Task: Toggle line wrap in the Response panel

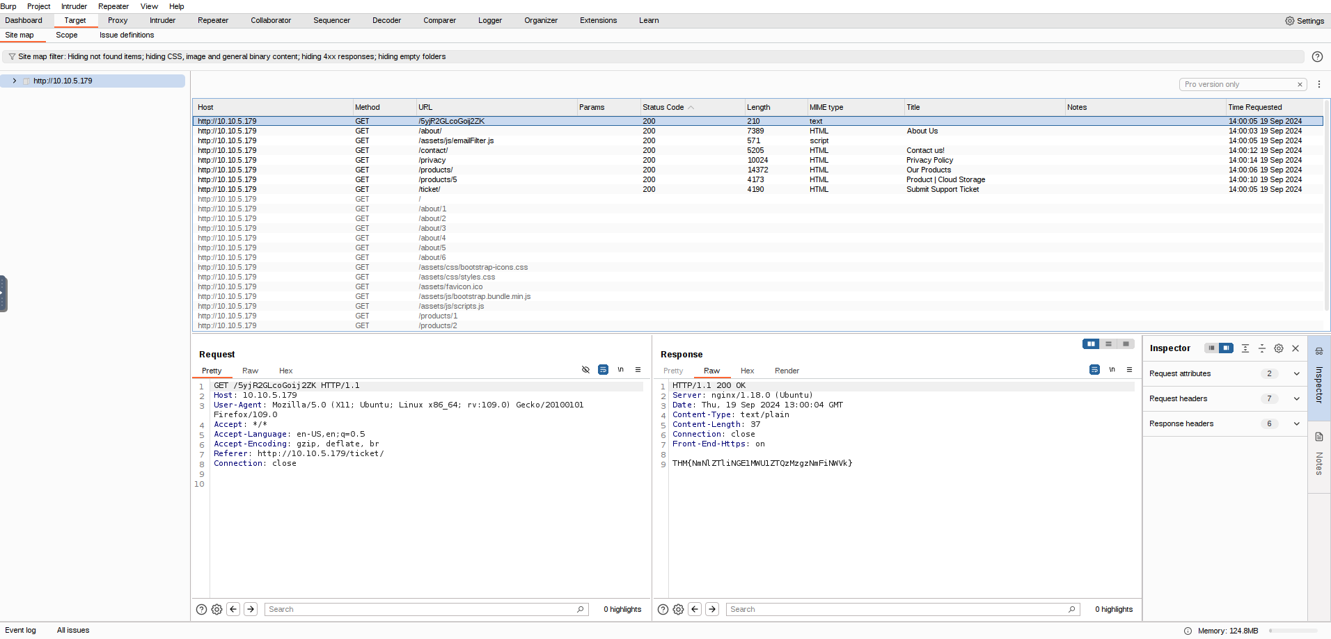Action: point(1094,370)
